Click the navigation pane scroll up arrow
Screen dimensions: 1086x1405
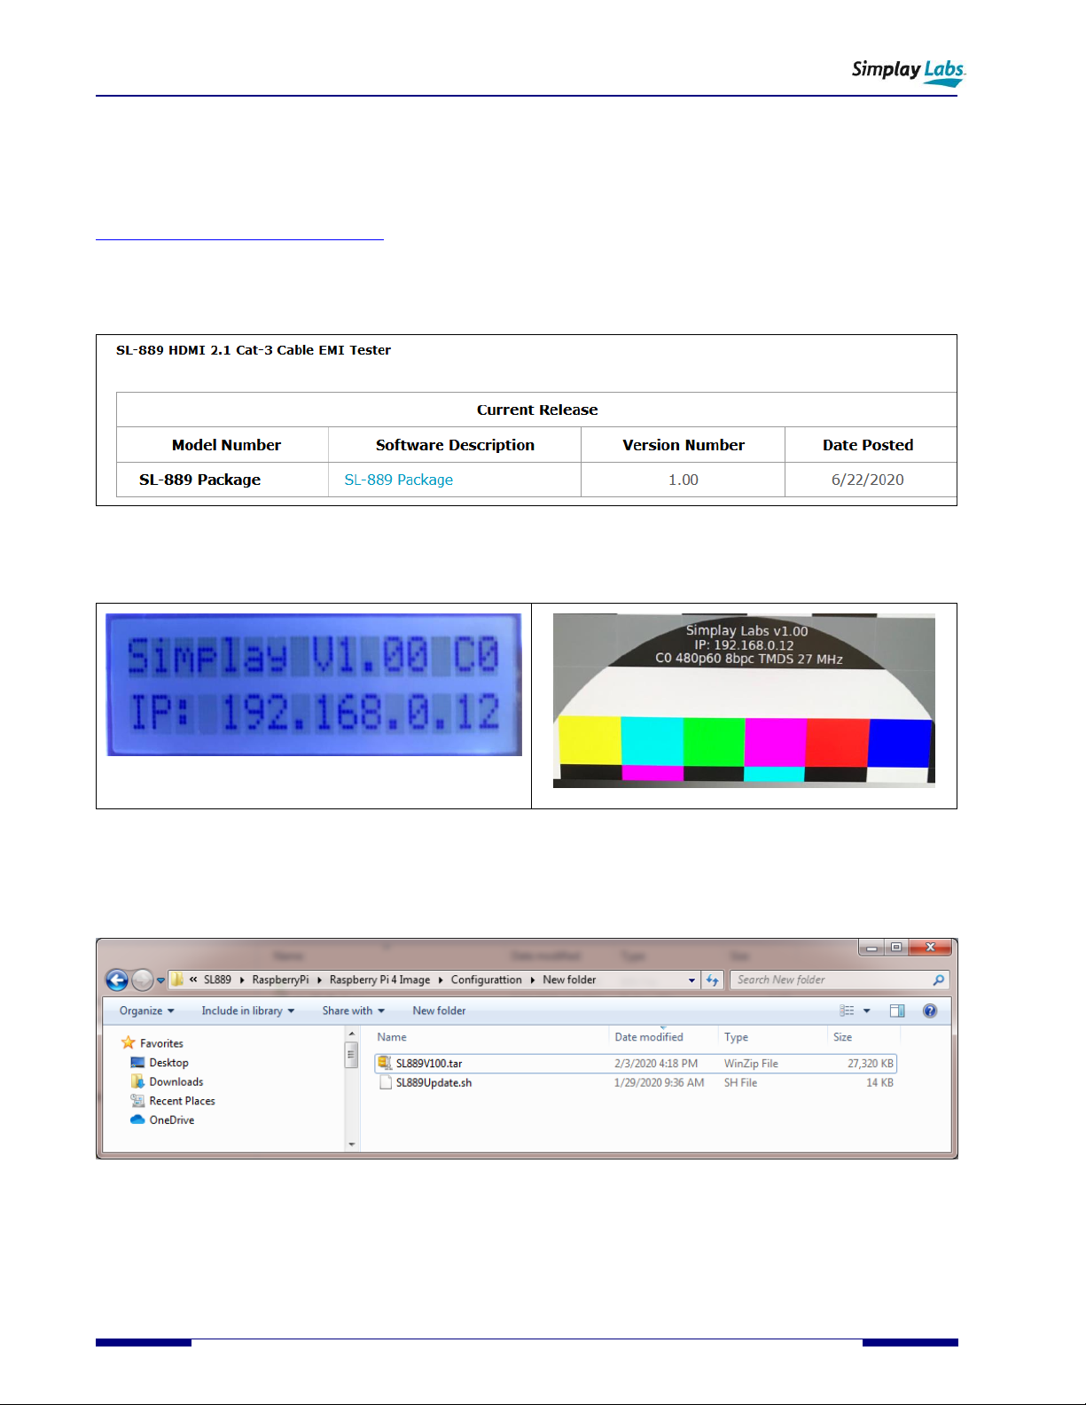pyautogui.click(x=352, y=1034)
